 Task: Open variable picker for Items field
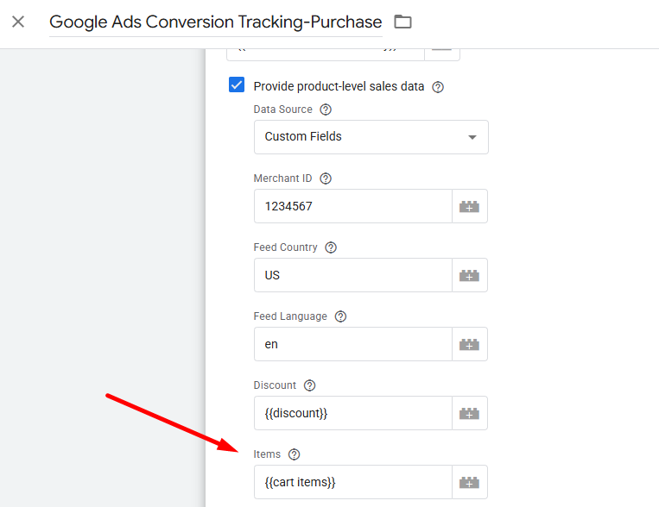click(469, 483)
